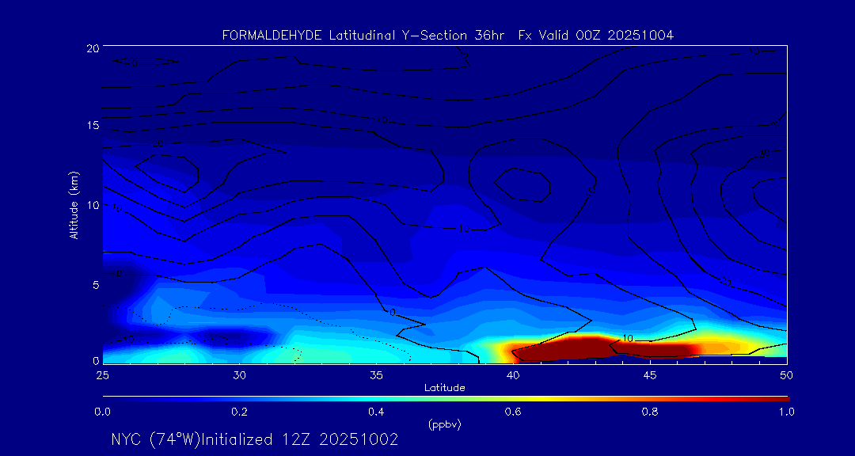Select the 0.6 colorbar tick label

[x=513, y=412]
